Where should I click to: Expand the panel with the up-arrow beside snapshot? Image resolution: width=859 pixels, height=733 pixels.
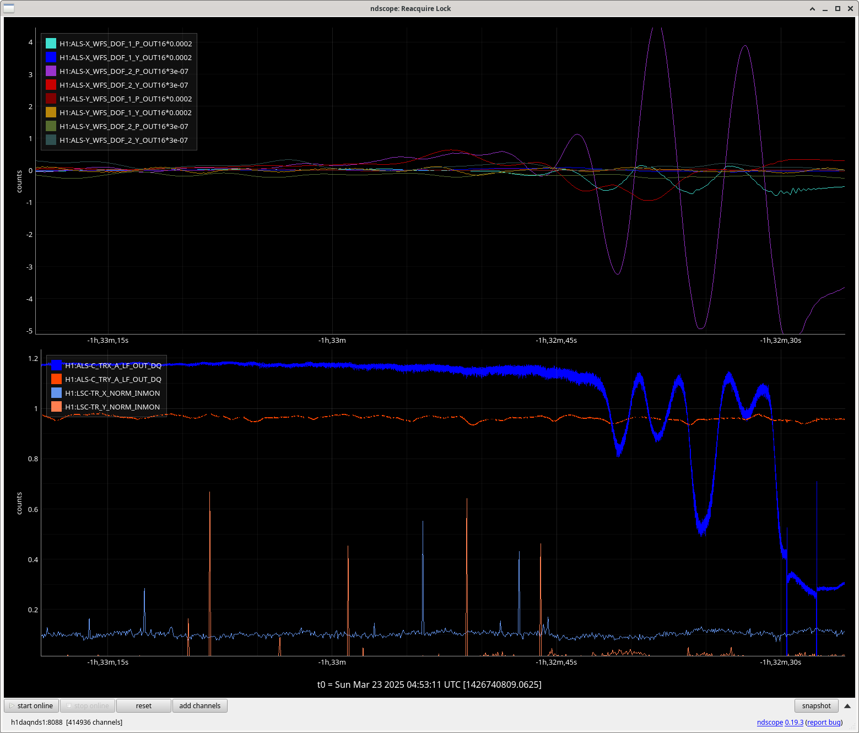pyautogui.click(x=847, y=706)
